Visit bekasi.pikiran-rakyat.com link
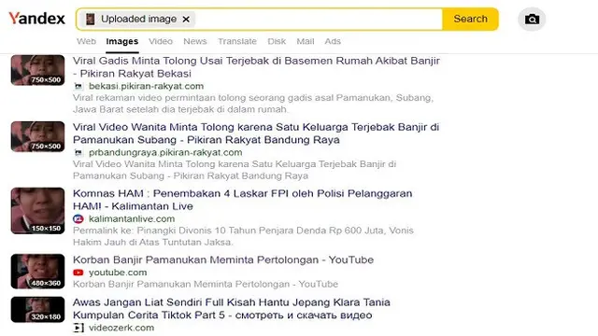Screen dimensions: 598x336 (146, 86)
